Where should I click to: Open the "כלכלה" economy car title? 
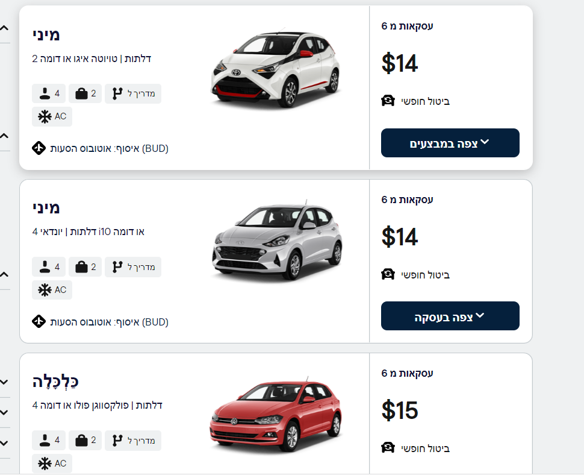(x=55, y=382)
